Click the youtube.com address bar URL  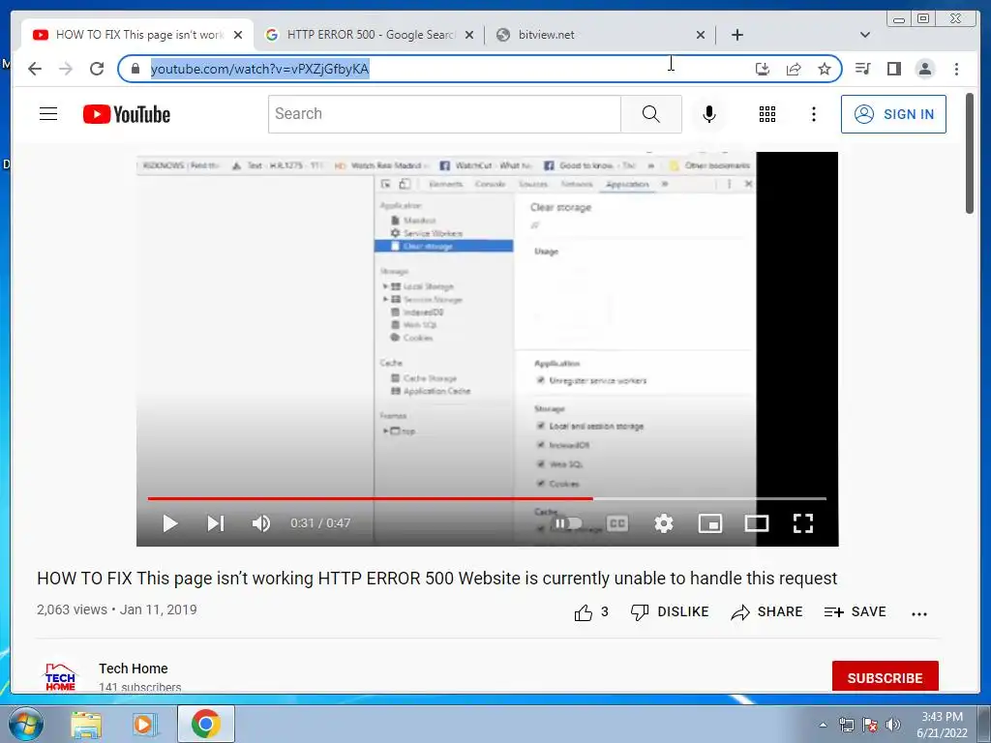[259, 69]
